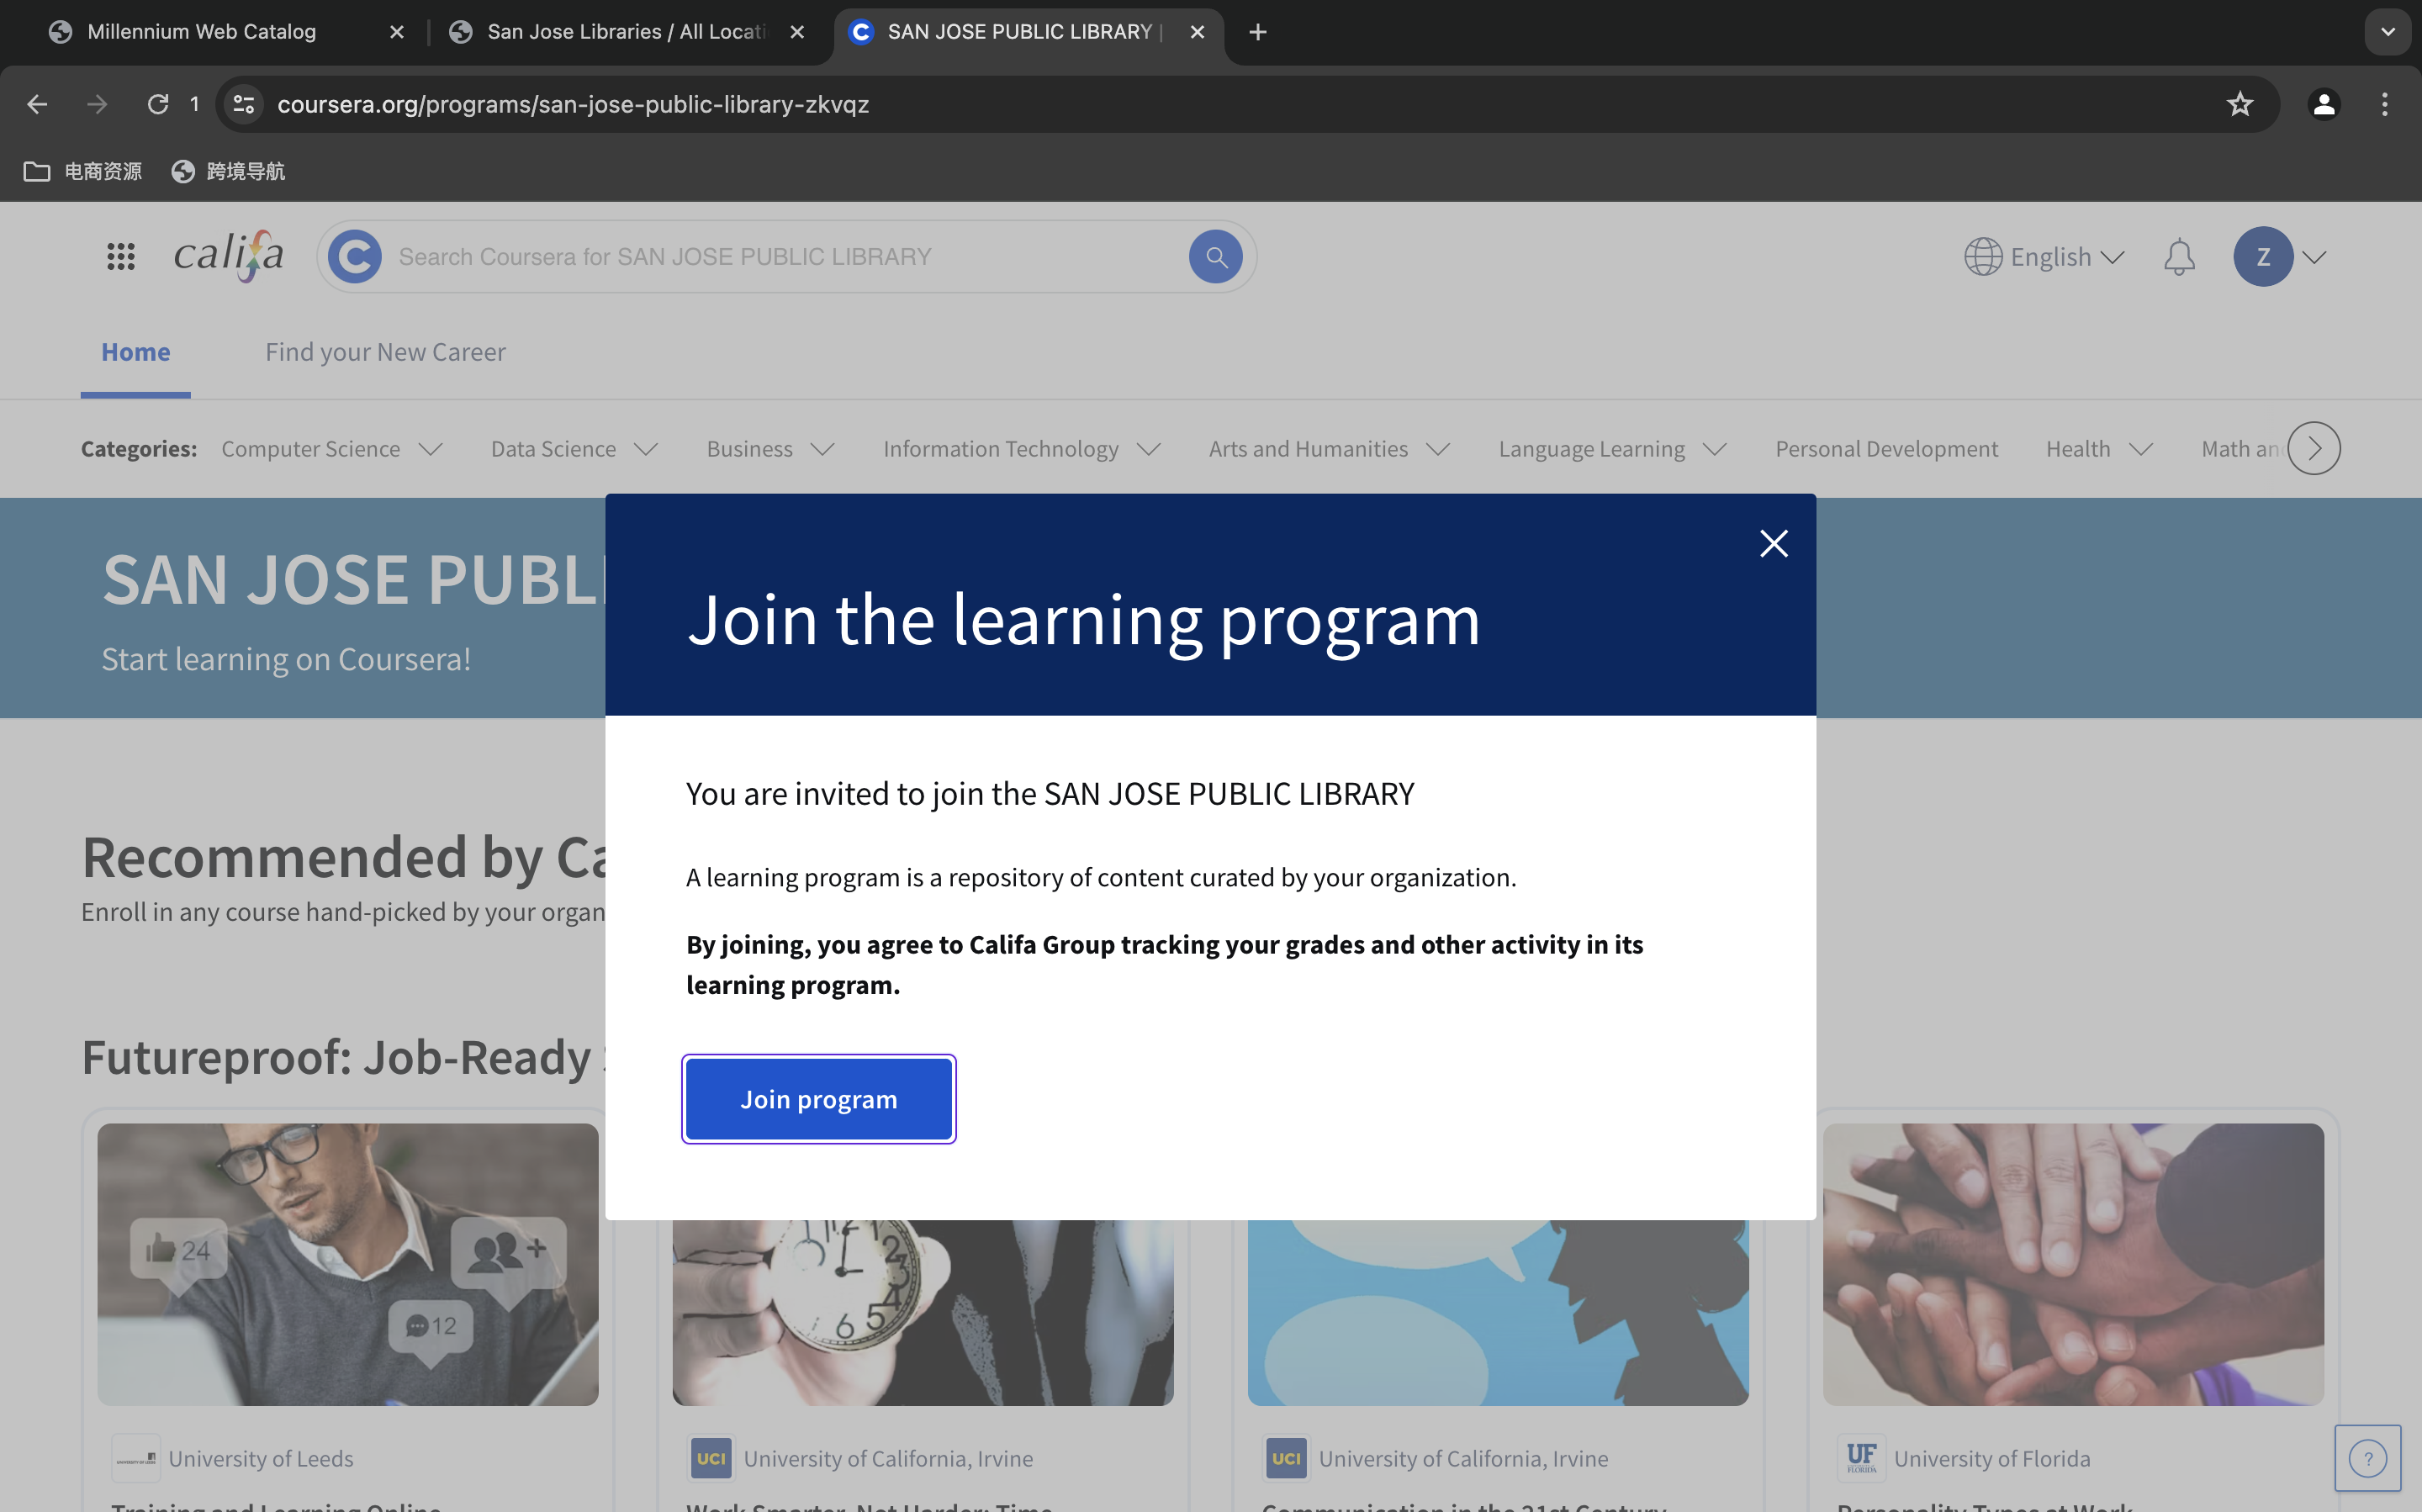
Task: Expand the Health category
Action: (x=2099, y=449)
